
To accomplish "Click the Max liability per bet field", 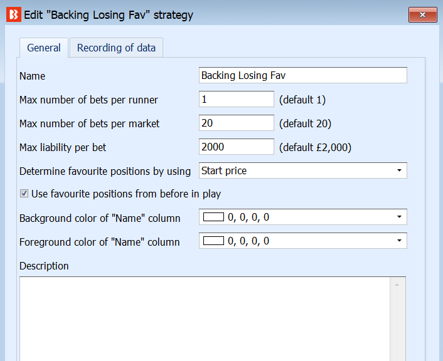I will tap(237, 147).
